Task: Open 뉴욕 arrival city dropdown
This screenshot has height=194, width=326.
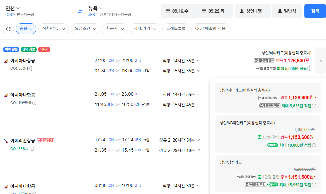Action: tap(95, 8)
